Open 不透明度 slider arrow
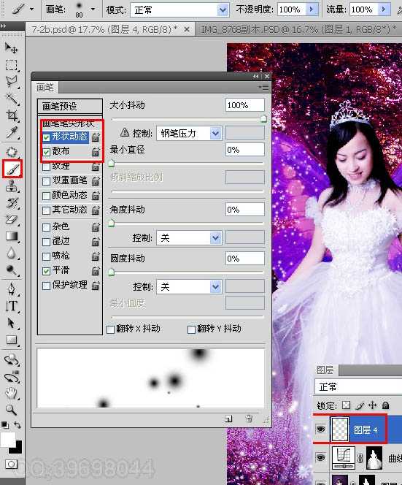Viewport: 402px width, 485px height. coord(312,9)
